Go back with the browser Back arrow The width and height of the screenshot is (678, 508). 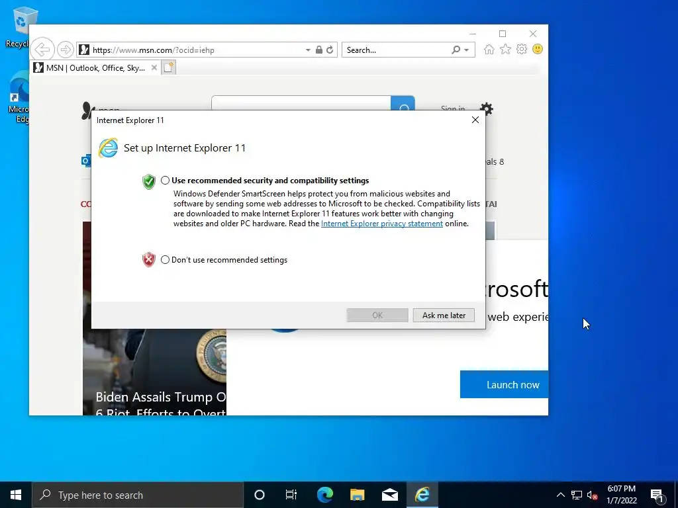[x=42, y=50]
